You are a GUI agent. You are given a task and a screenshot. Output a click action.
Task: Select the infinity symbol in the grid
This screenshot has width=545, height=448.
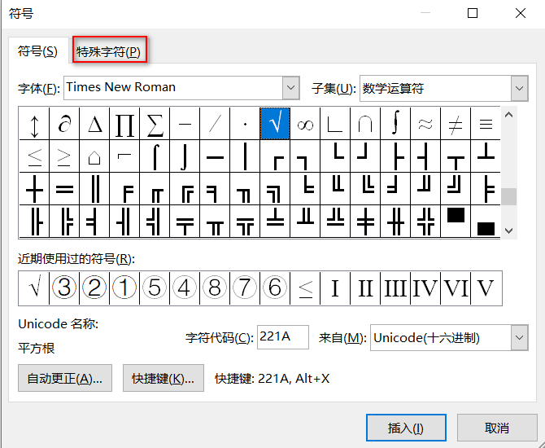(305, 124)
